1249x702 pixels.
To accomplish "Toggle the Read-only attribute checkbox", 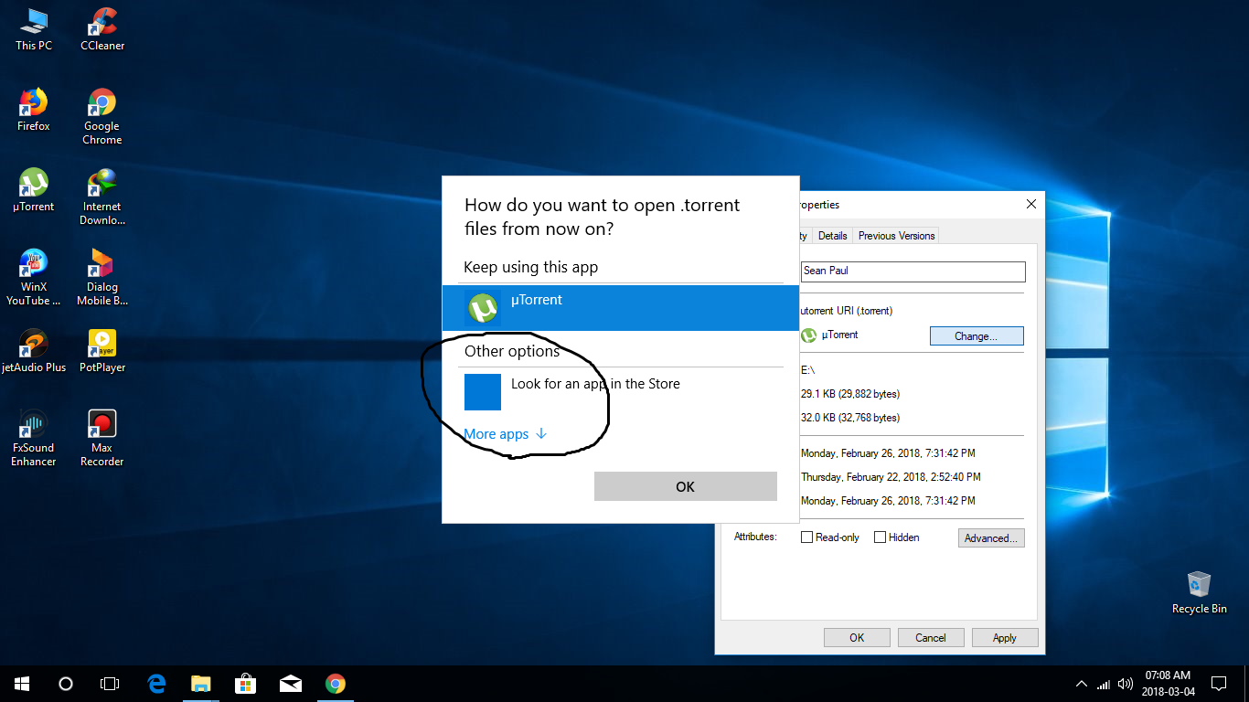I will click(807, 537).
